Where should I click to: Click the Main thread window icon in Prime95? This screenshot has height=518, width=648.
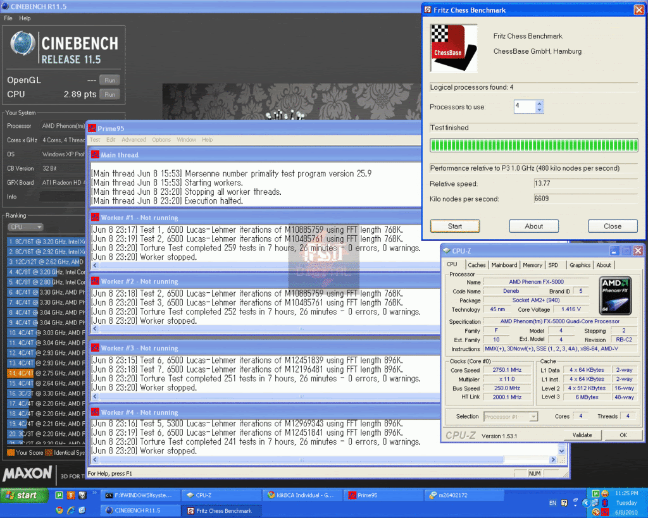coord(95,154)
